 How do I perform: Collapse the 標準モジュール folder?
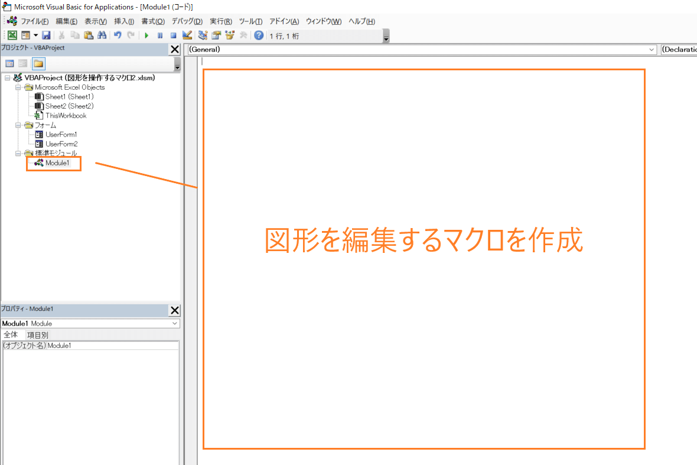click(x=18, y=153)
